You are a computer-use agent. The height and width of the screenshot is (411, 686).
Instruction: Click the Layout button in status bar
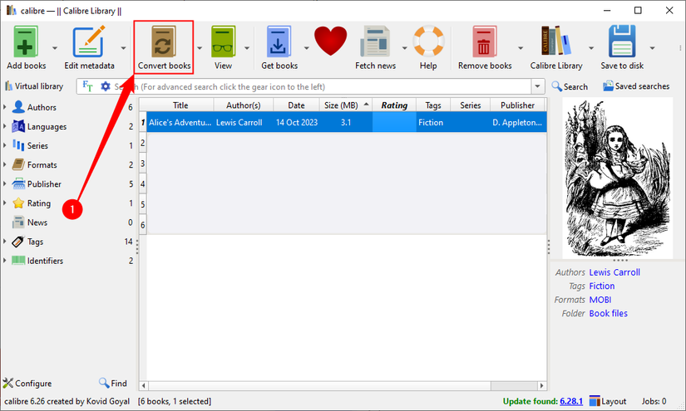(608, 401)
